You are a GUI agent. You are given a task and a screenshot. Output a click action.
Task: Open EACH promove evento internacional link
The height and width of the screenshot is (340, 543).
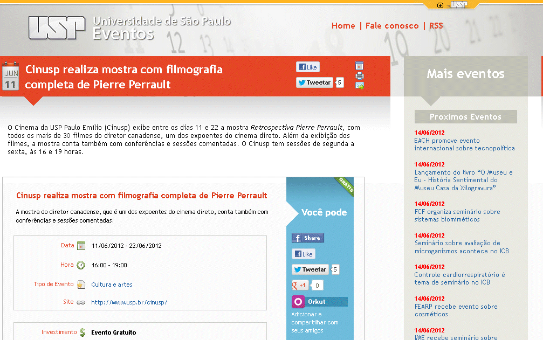pyautogui.click(x=464, y=144)
